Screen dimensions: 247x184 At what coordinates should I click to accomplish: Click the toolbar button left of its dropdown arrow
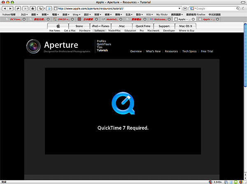tap(40, 9)
